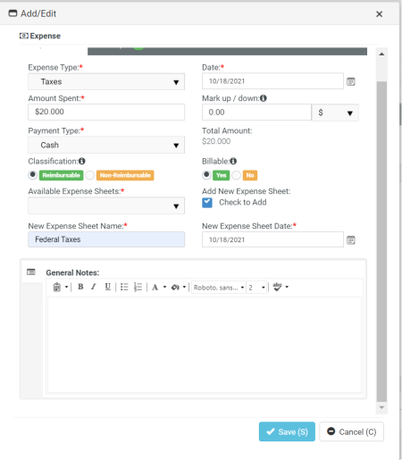Viewport: 402px width, 460px height.
Task: Select the No billable radio button
Action: point(236,175)
